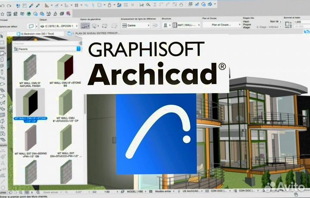Select the rectangle wall geometry option

tap(104, 26)
